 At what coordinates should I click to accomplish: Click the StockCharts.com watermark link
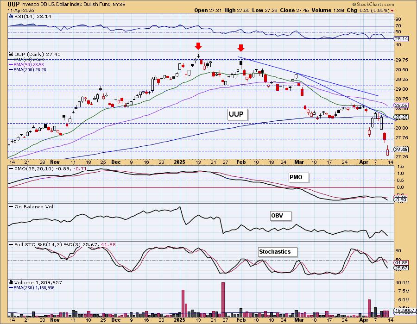(x=373, y=4)
